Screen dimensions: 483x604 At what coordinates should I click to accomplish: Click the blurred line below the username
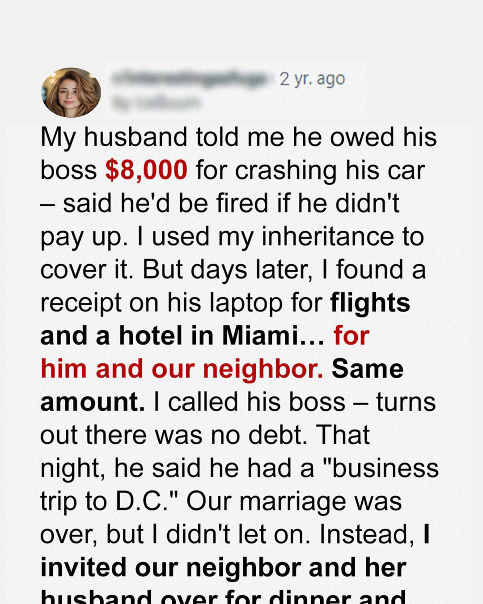click(x=156, y=102)
